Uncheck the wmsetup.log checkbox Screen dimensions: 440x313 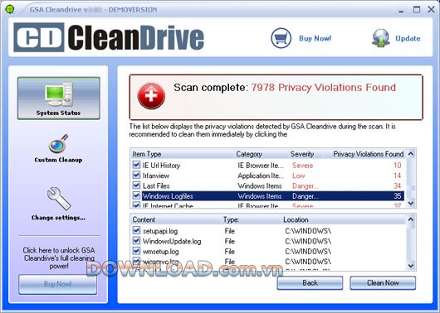pos(136,251)
